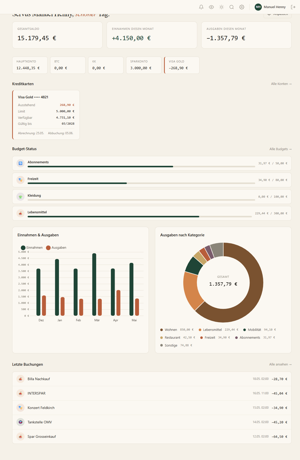Open the notifications bell icon

point(201,7)
